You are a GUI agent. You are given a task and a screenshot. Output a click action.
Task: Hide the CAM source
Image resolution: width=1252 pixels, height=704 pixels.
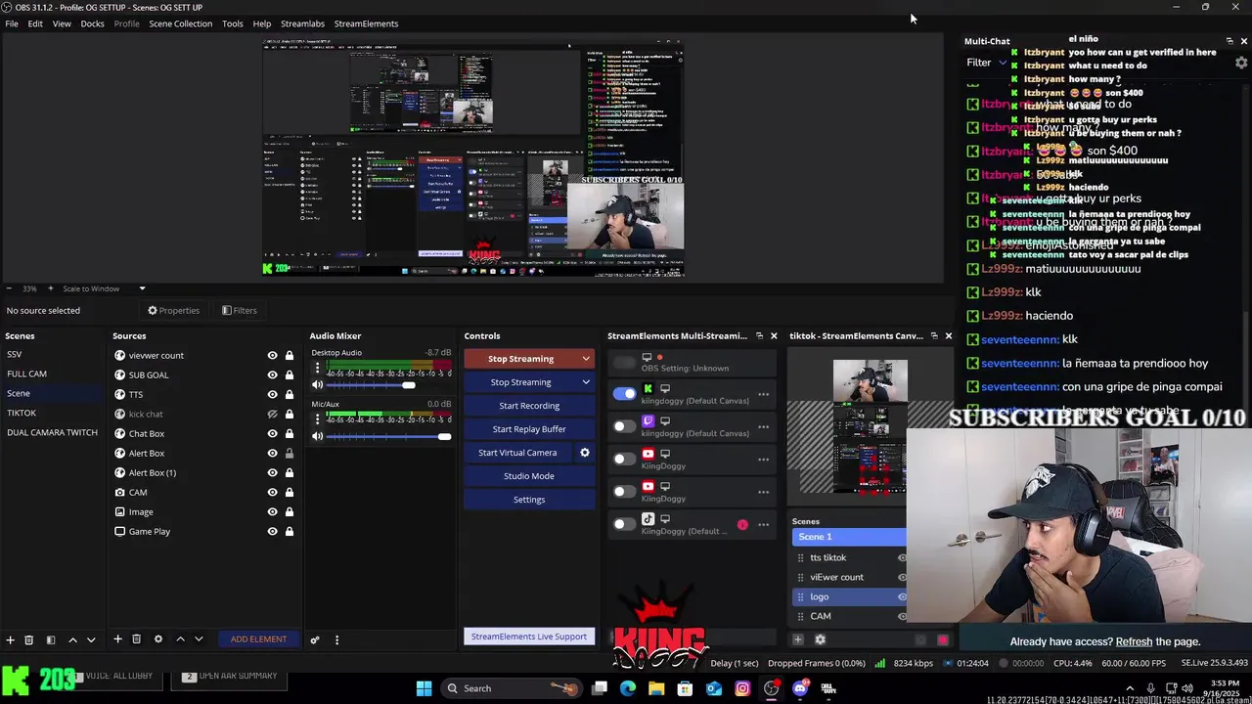click(x=272, y=493)
